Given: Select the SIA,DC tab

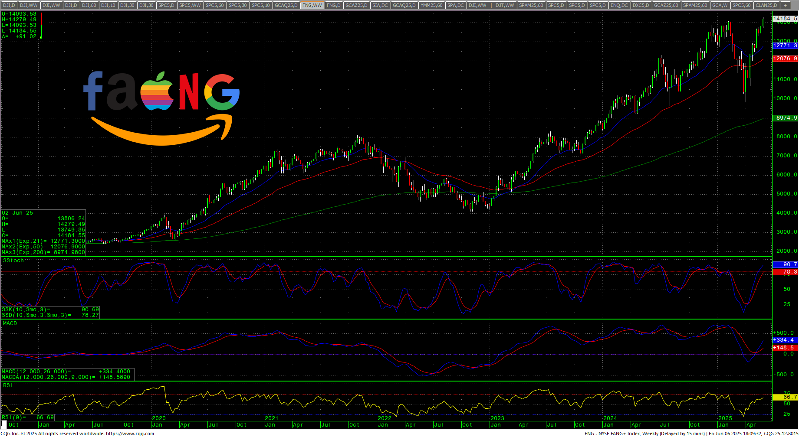Looking at the screenshot, I should pos(380,5).
